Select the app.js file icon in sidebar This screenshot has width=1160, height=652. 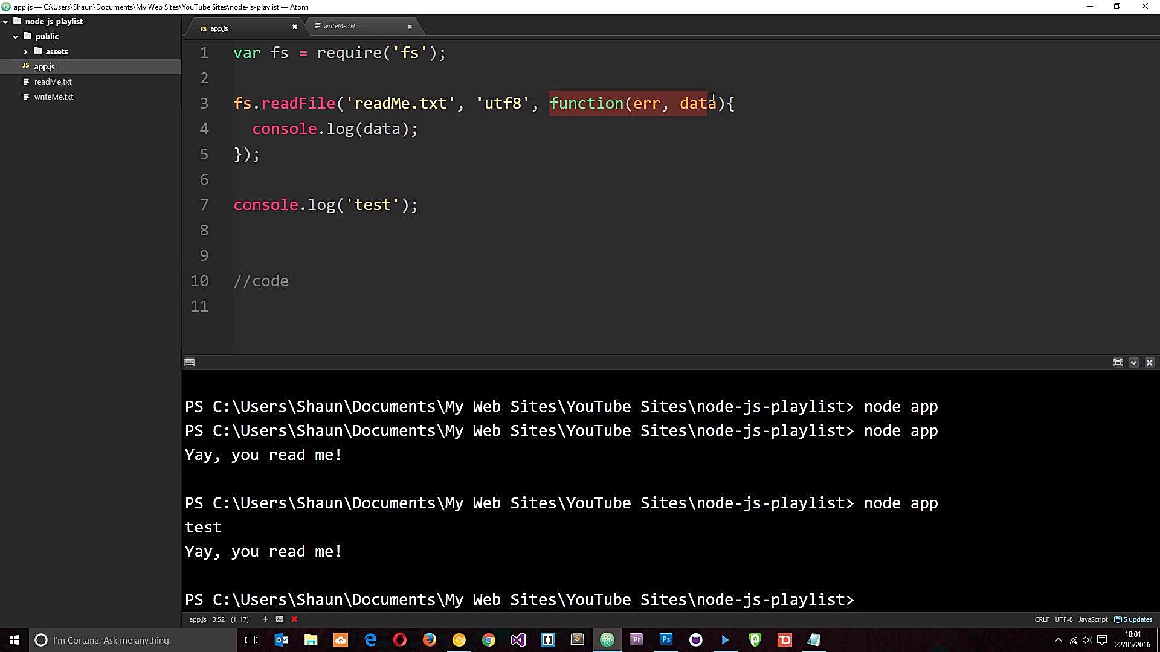tap(26, 66)
